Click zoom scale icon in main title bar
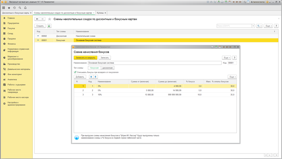This screenshot has width=282, height=159. click(x=245, y=2)
